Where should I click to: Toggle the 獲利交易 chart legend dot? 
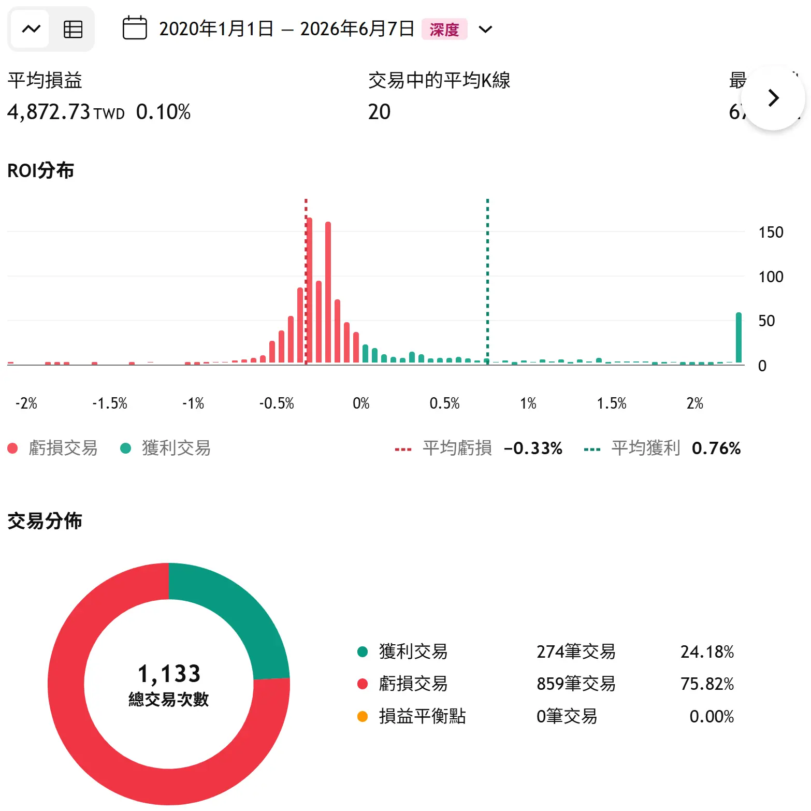(x=125, y=448)
